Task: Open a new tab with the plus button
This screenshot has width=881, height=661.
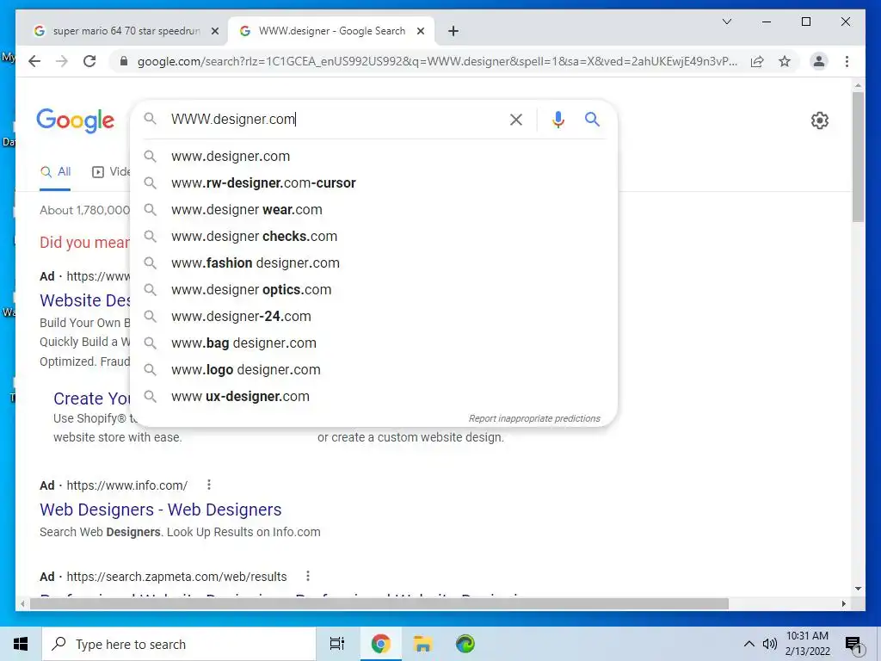Action: [453, 32]
